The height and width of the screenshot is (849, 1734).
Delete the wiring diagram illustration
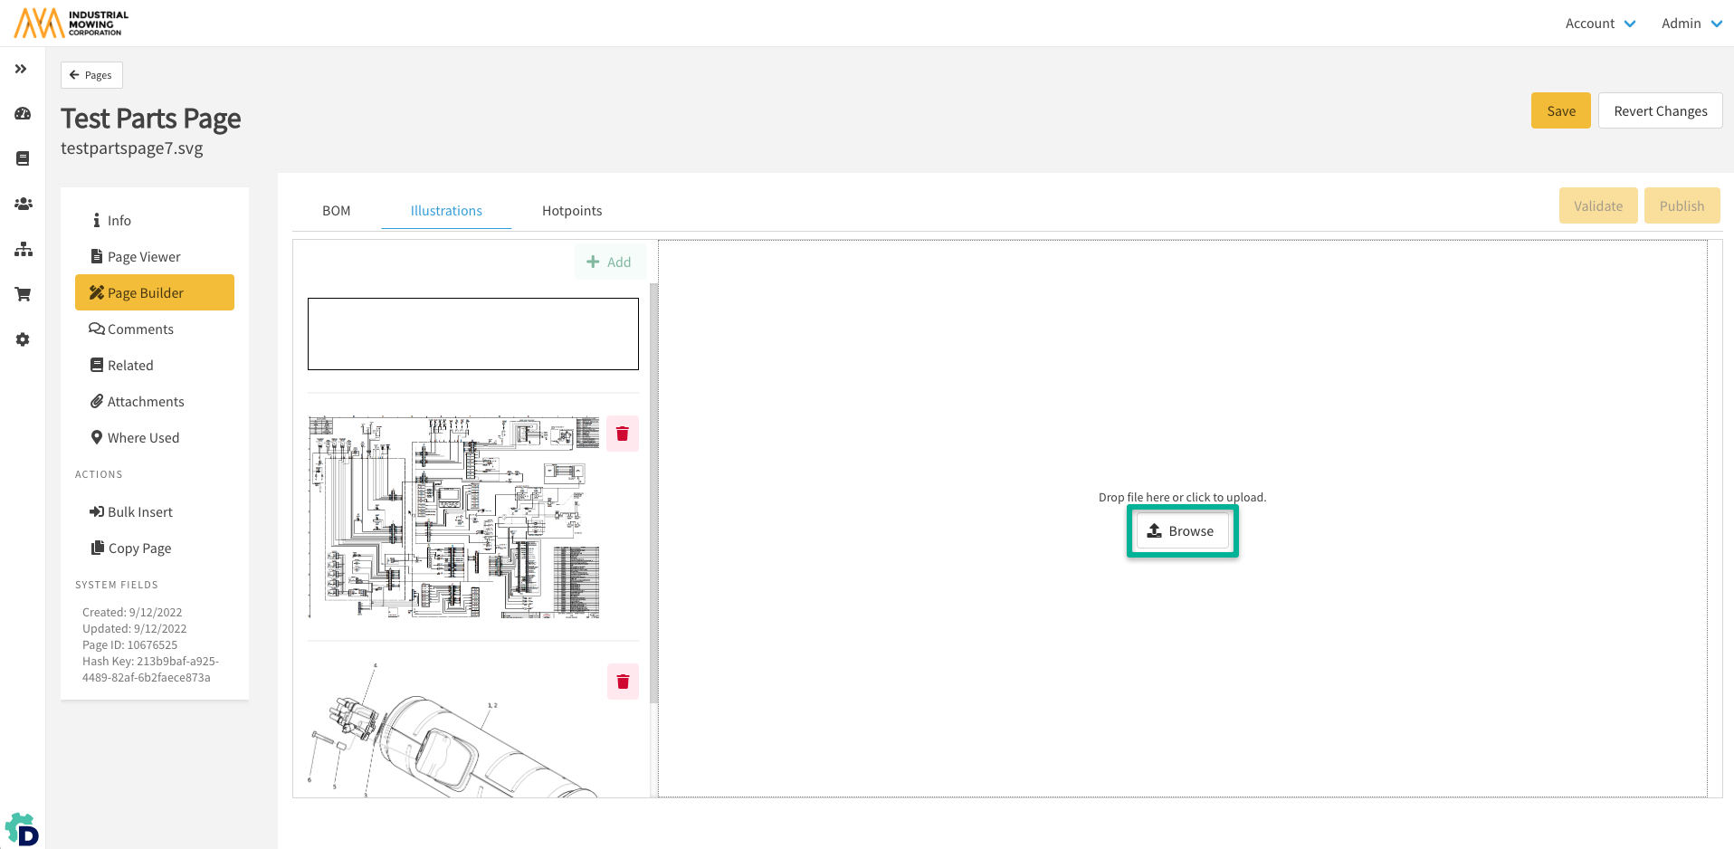coord(623,434)
